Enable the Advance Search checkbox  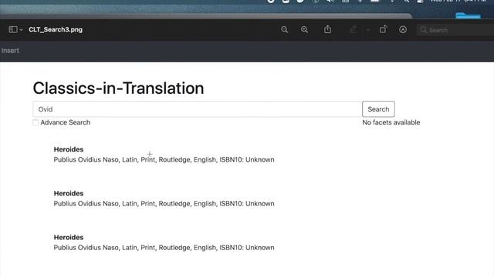pos(36,122)
